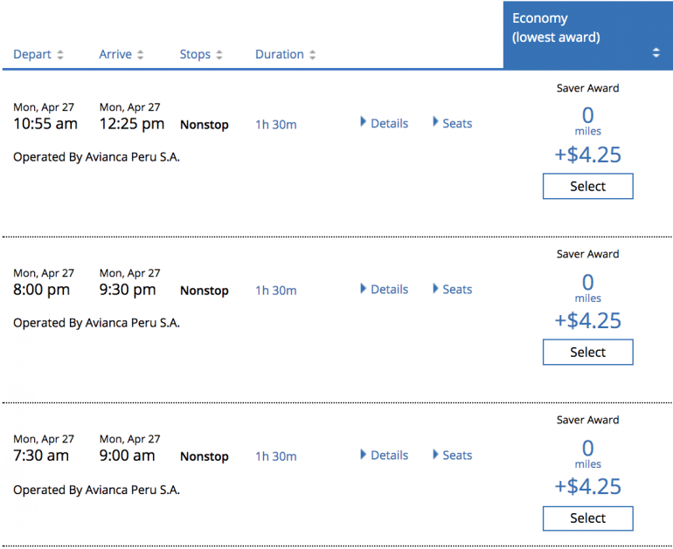
Task: Open the 1h 30m duration of 8:00 pm flight
Action: tap(275, 290)
